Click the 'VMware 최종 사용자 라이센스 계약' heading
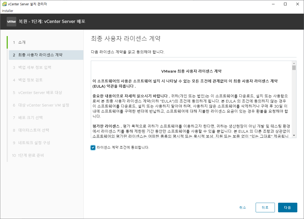304x219 pixels. click(191, 71)
